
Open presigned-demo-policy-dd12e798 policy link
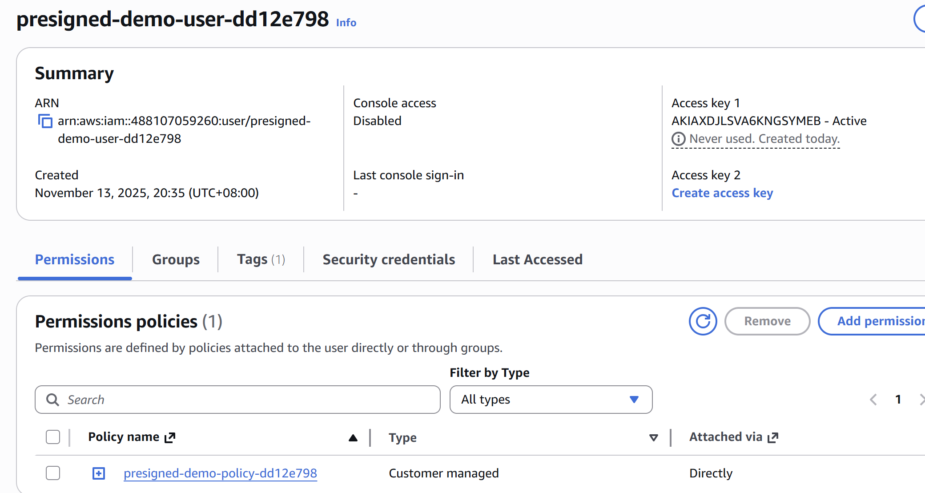point(220,473)
